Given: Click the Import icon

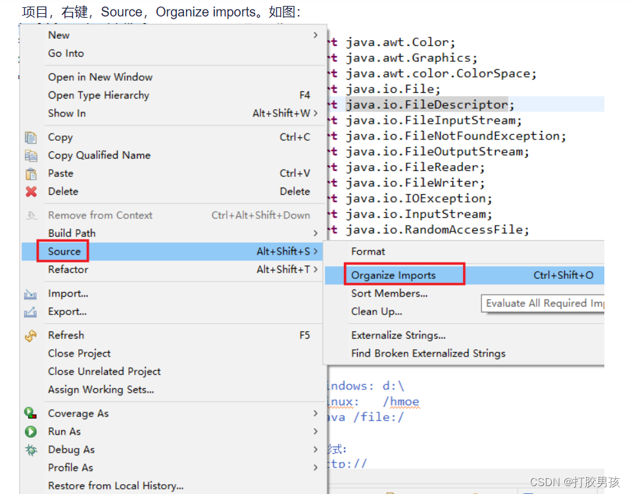Looking at the screenshot, I should pos(30,294).
